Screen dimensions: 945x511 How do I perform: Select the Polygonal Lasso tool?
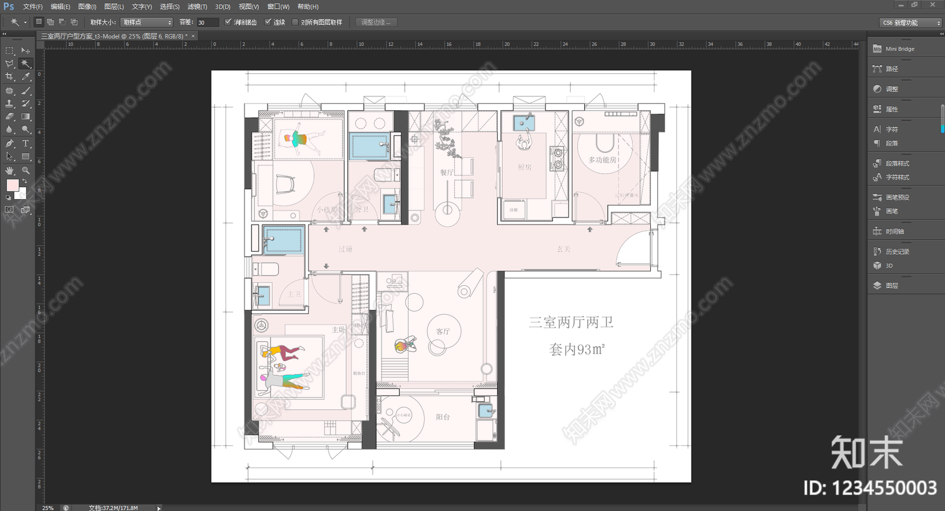9,64
